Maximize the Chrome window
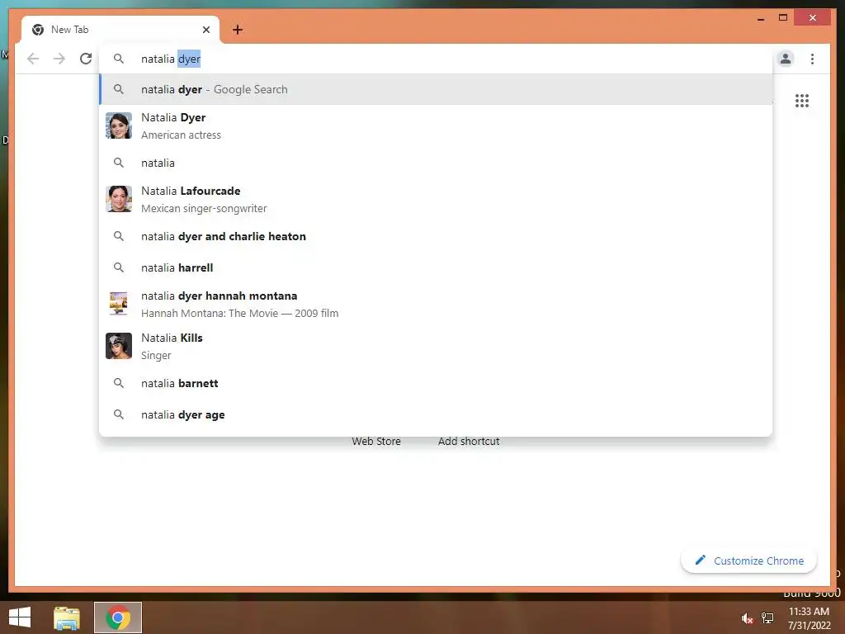845x634 pixels. coord(783,18)
